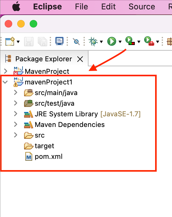Screen dimensions: 172x217
Task: Click the Save toolbar icon
Action: pyautogui.click(x=29, y=41)
